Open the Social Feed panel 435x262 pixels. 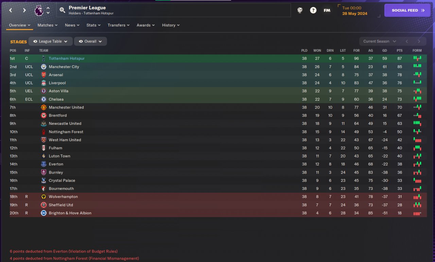click(408, 10)
